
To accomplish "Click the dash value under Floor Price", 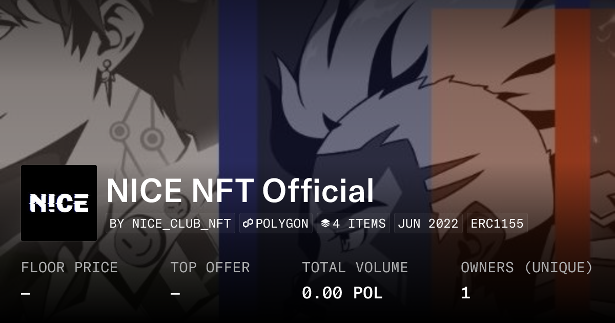I will (x=26, y=293).
